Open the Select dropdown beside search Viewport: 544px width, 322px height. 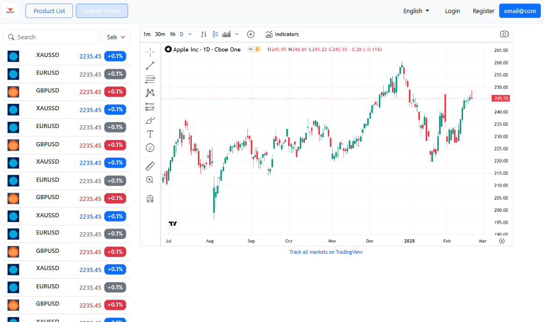click(x=116, y=37)
